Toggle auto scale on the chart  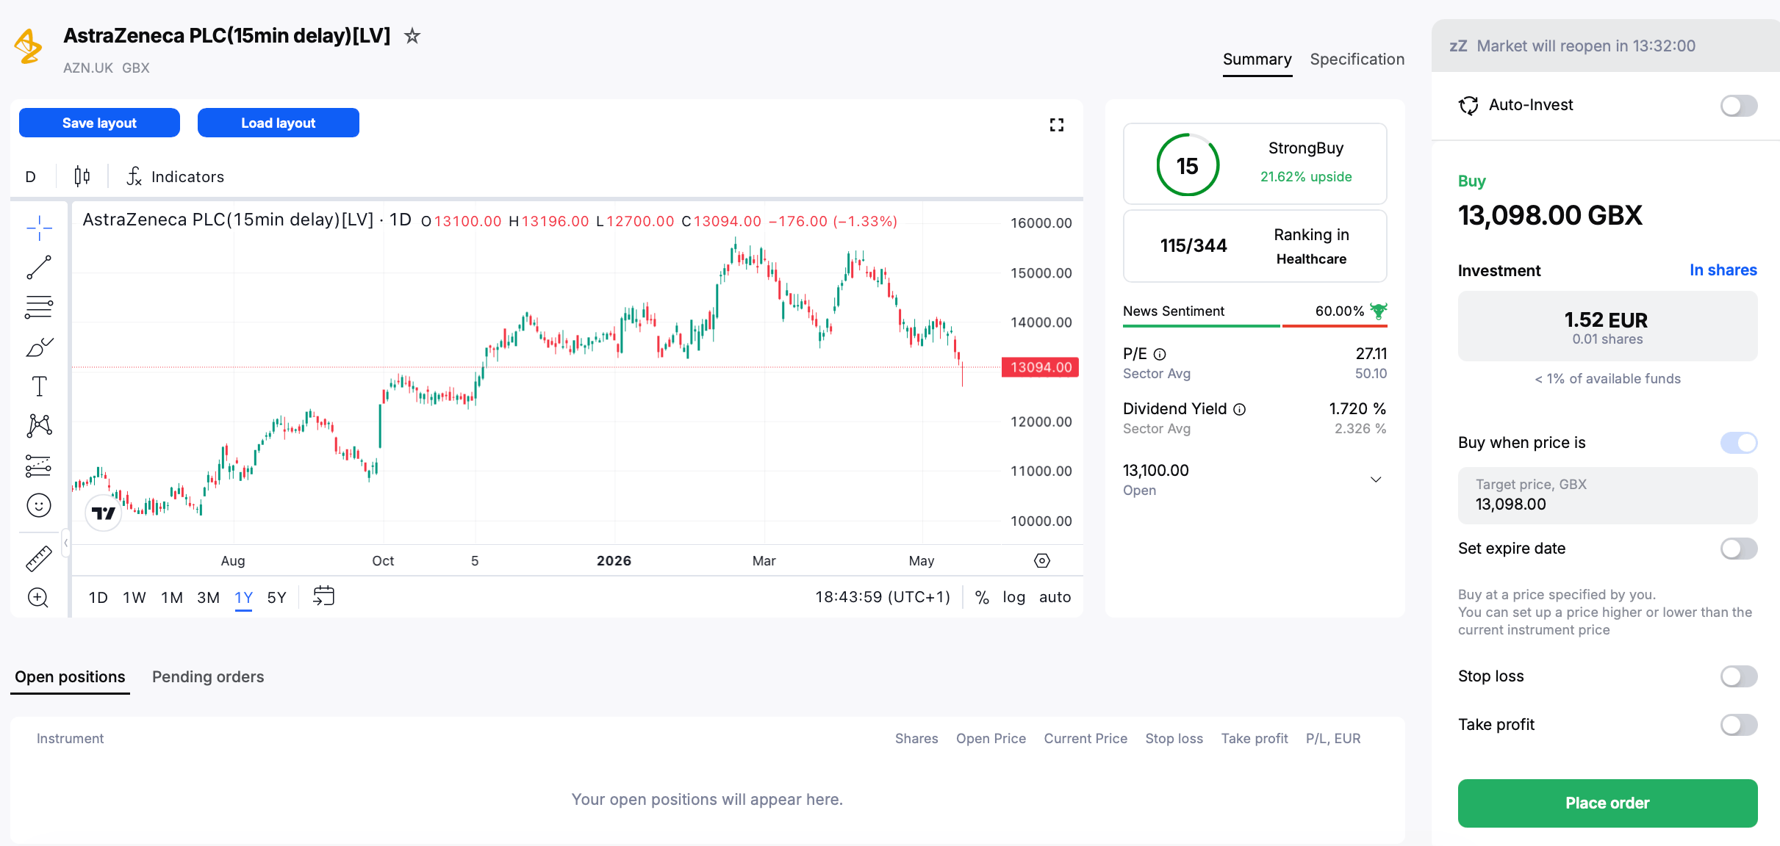click(x=1055, y=598)
